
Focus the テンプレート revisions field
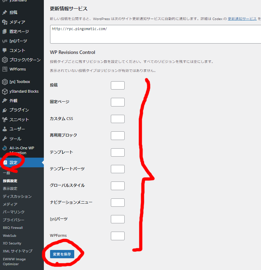click(x=118, y=152)
